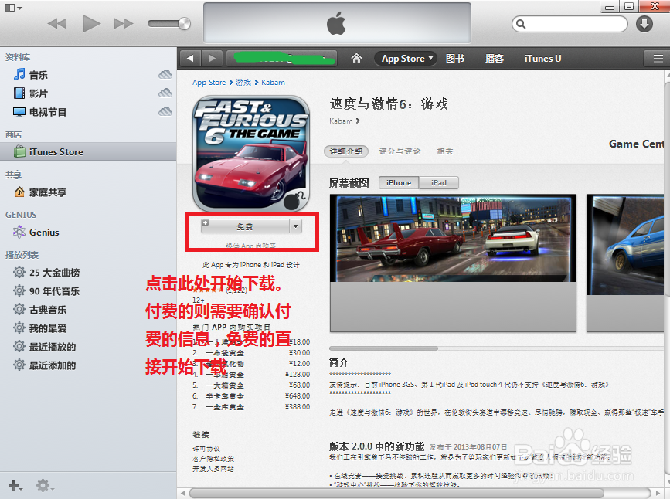Open the downloads arrow icon

pos(644,24)
